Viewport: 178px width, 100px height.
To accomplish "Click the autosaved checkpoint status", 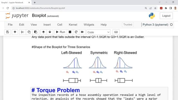I will [x=53, y=16].
